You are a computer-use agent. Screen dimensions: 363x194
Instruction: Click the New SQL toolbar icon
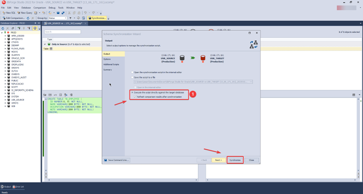point(4,13)
